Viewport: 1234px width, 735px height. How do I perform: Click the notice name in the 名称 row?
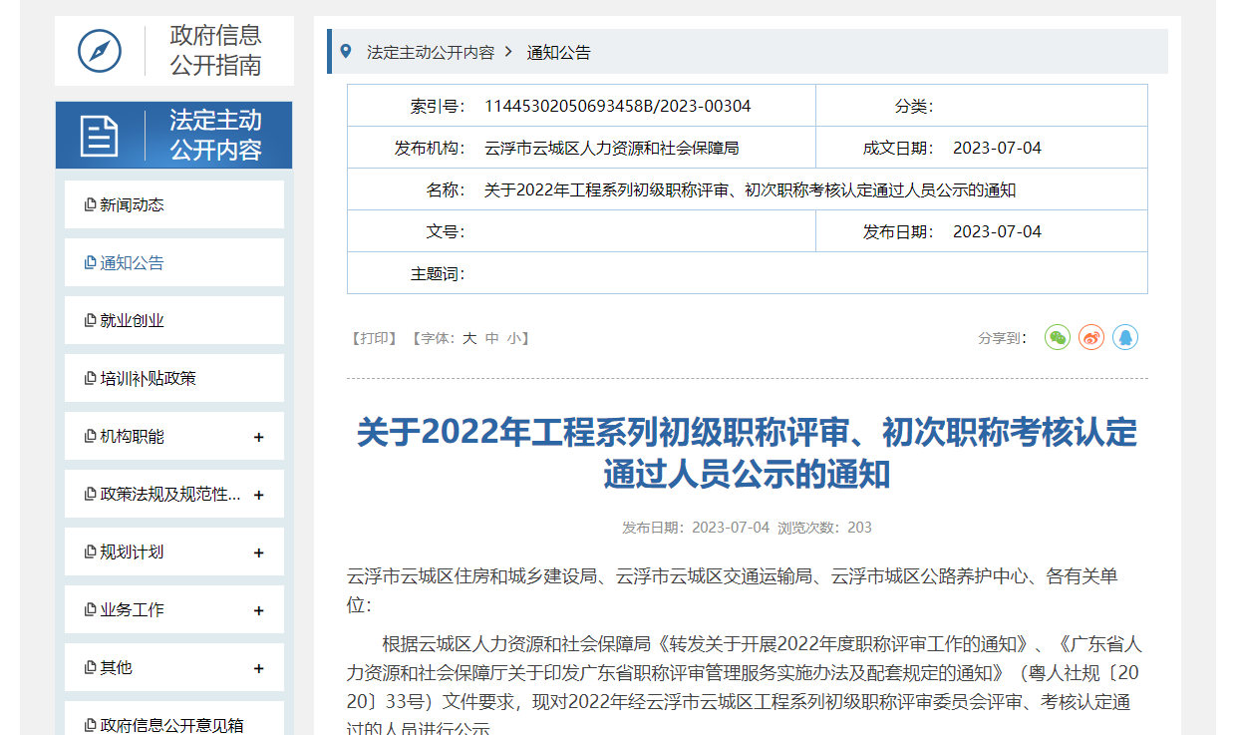tap(750, 189)
